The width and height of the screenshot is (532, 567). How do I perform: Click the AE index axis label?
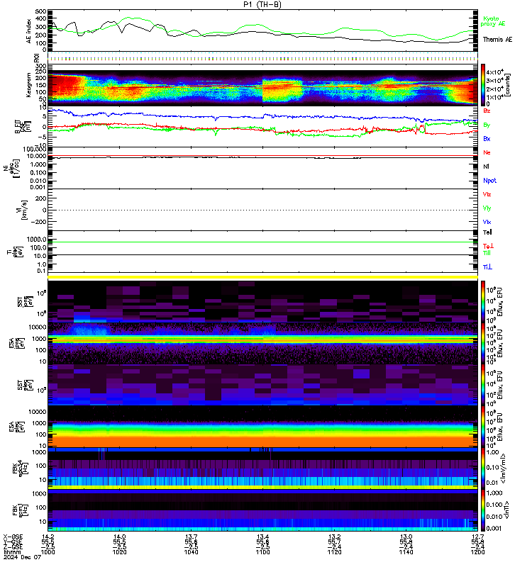coord(28,31)
